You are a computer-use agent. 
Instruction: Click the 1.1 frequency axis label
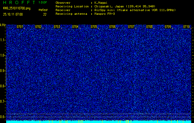3,40
